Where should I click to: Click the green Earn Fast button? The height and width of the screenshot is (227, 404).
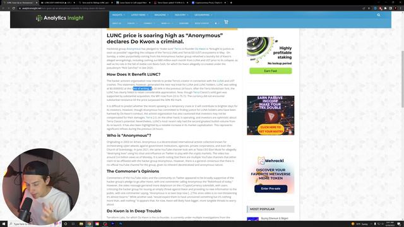pyautogui.click(x=271, y=71)
